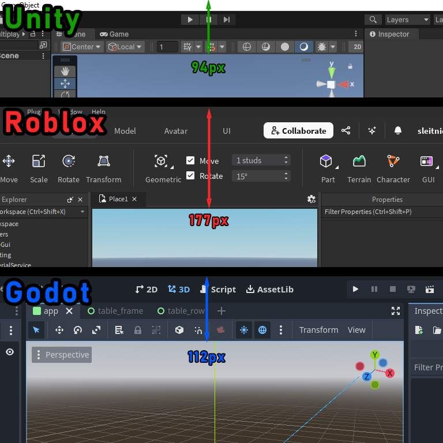The image size is (443, 443).
Task: Click Roblox's 15° rotate increment field
Action: coord(261,177)
